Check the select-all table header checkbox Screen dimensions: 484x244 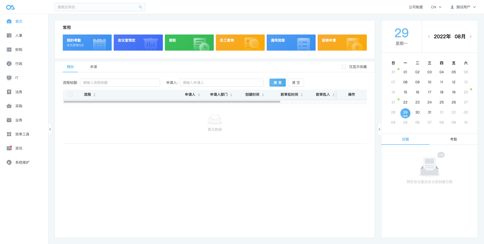click(x=70, y=94)
